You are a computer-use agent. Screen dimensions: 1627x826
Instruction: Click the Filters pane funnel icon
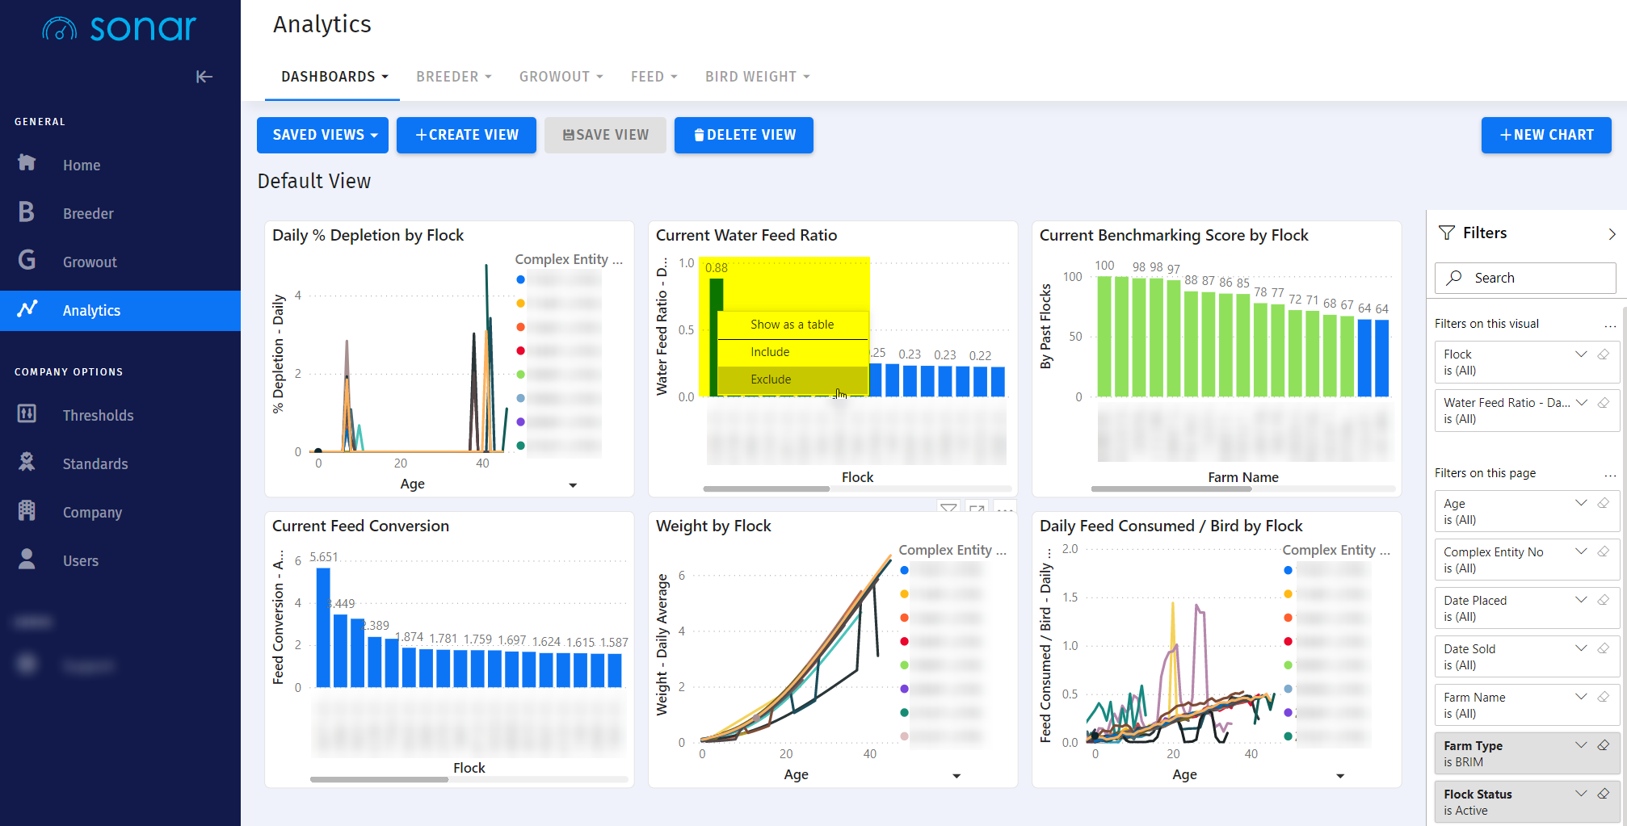1447,233
